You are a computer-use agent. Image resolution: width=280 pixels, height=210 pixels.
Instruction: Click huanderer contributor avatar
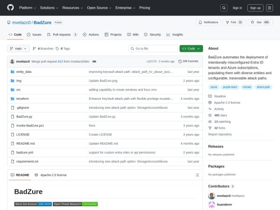click(211, 205)
